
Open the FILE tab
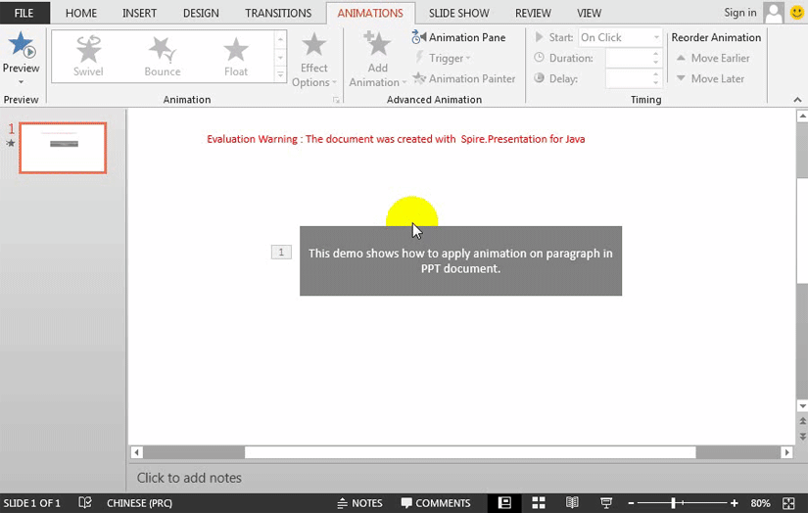tap(24, 13)
